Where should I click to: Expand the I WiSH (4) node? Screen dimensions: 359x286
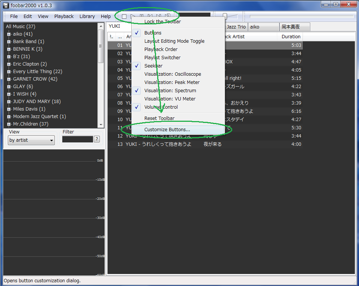click(x=9, y=94)
